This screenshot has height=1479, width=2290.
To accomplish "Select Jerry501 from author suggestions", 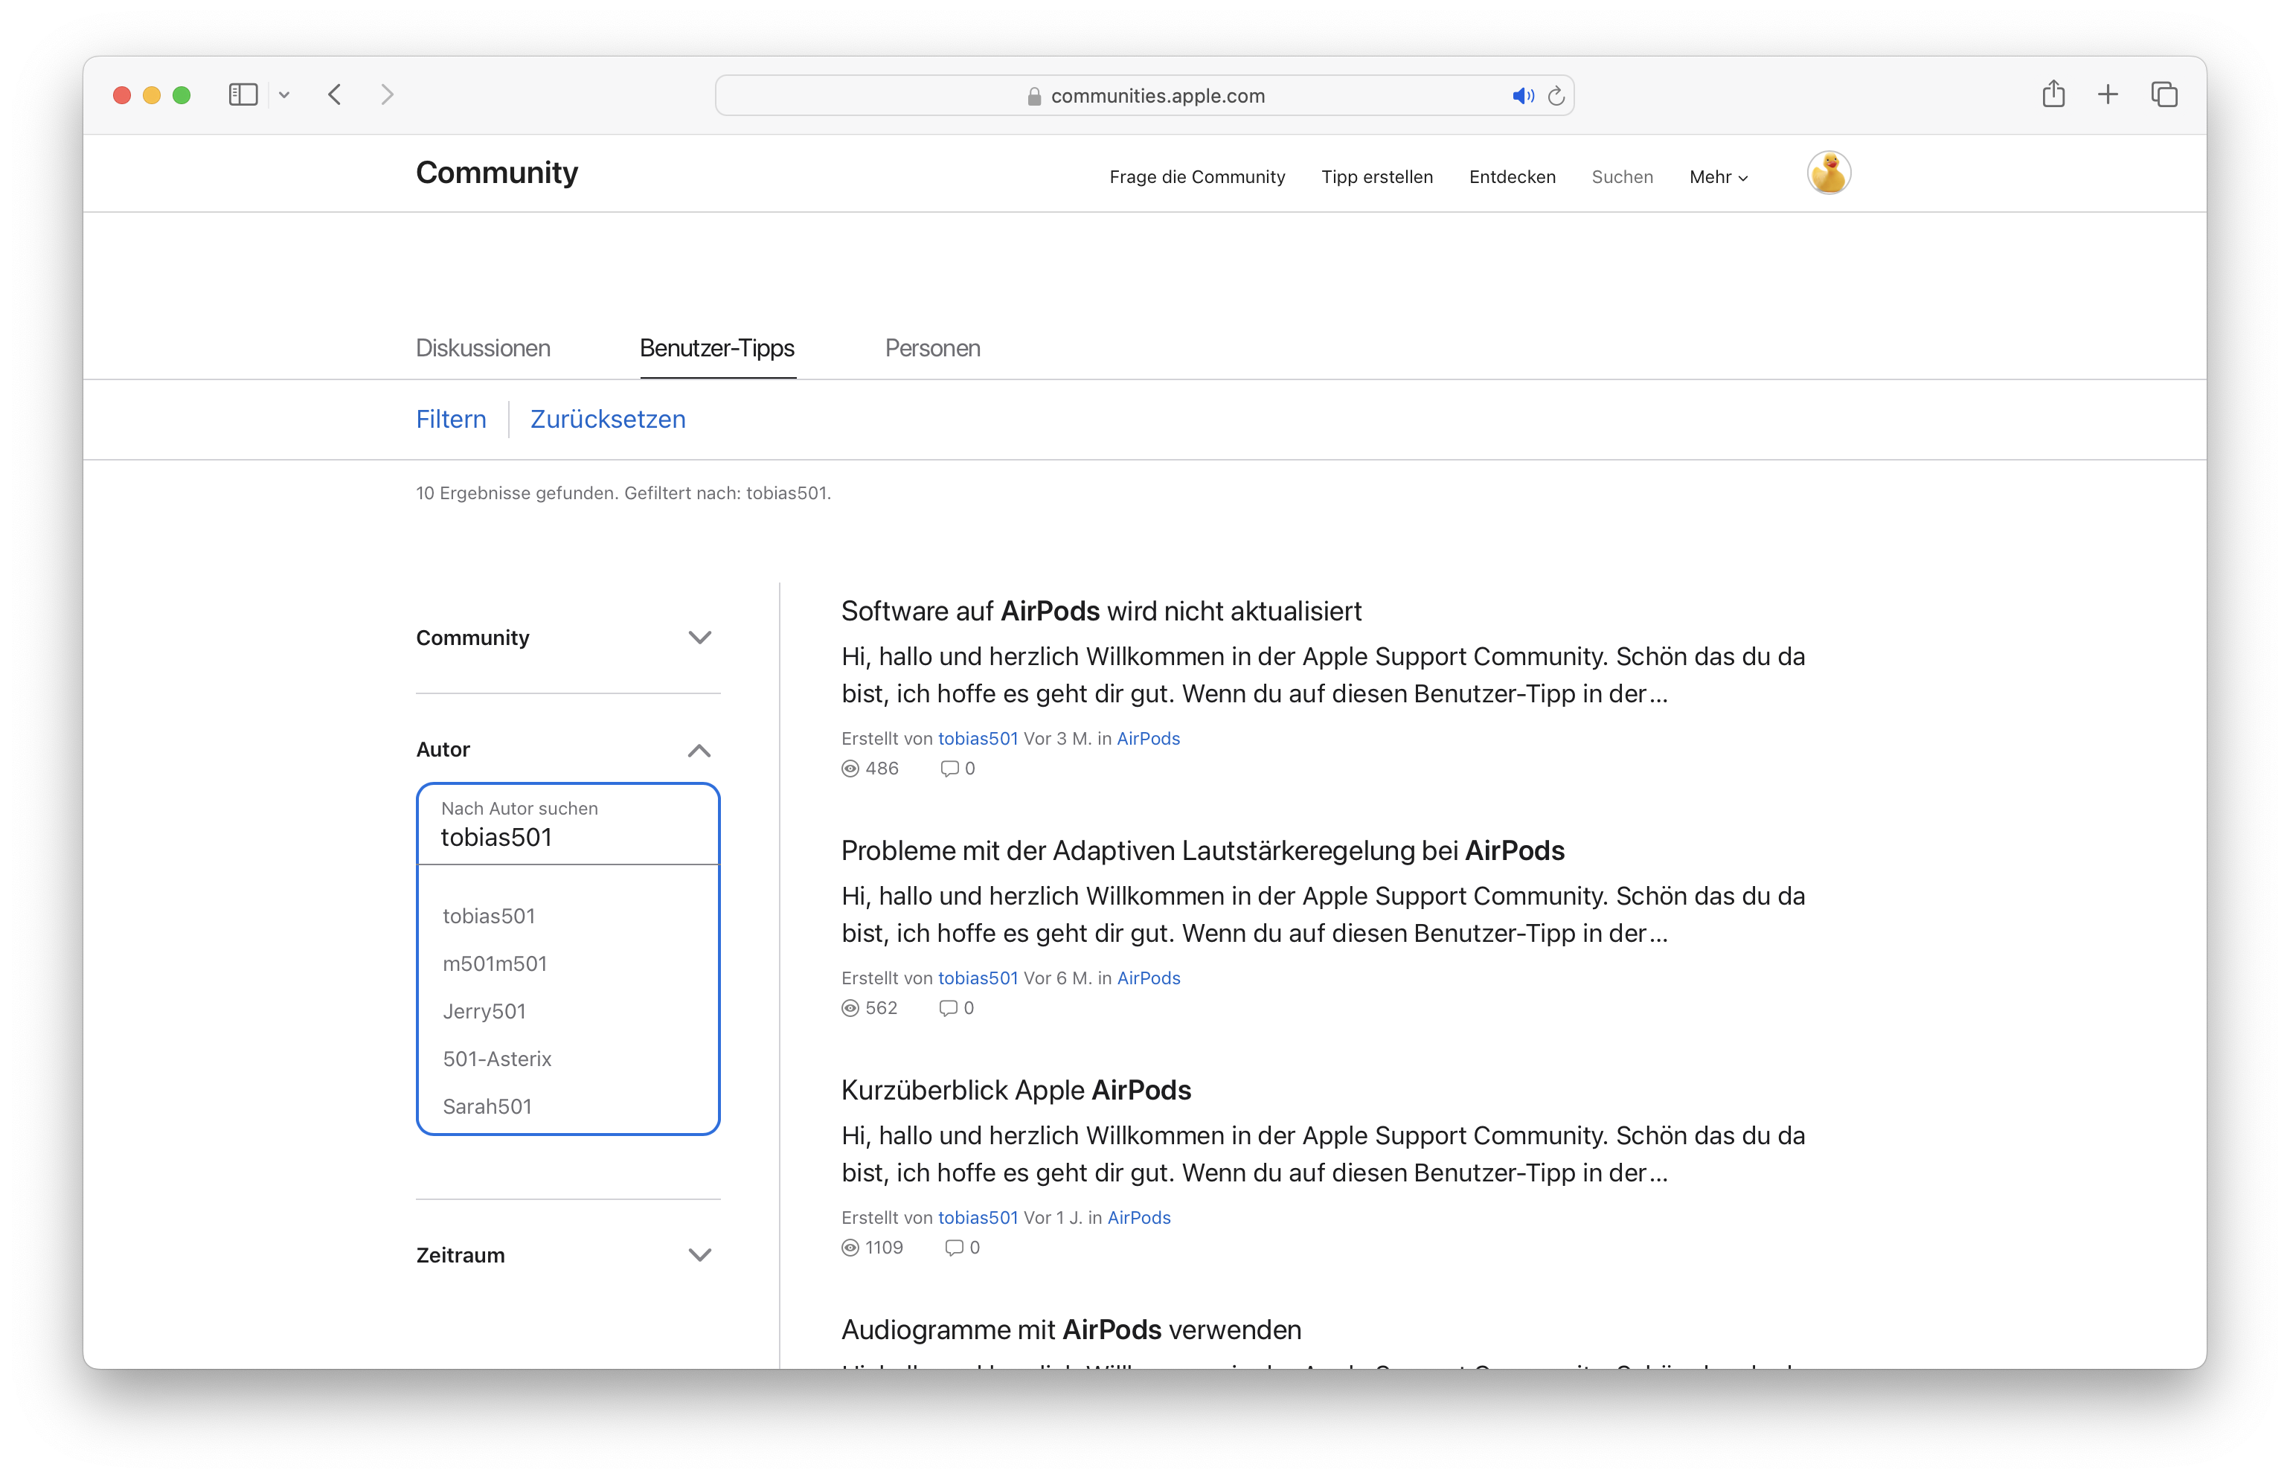I will point(484,1011).
